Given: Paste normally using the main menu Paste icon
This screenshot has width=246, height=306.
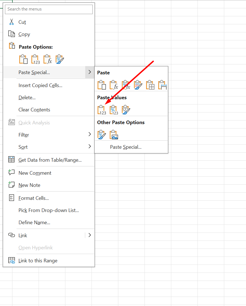Looking at the screenshot, I should (x=23, y=59).
